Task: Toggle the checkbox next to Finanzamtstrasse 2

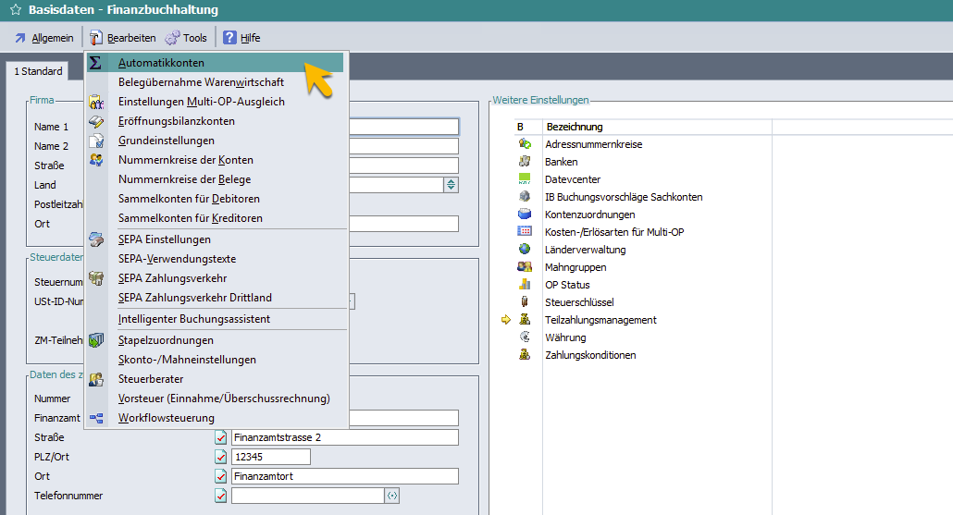Action: [x=220, y=437]
